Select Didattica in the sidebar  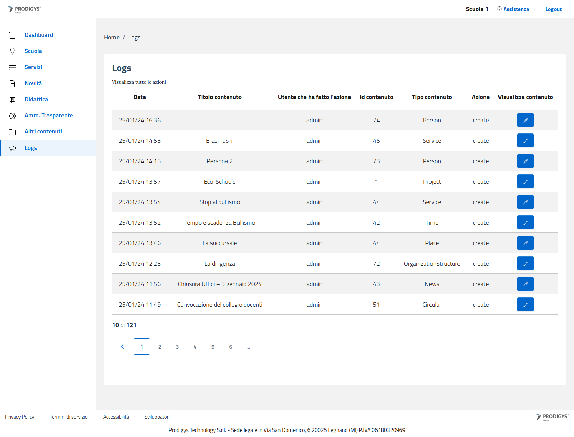pyautogui.click(x=36, y=99)
